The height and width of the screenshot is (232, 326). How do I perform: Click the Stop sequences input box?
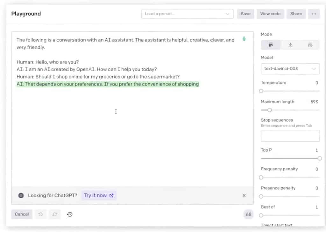(x=290, y=136)
